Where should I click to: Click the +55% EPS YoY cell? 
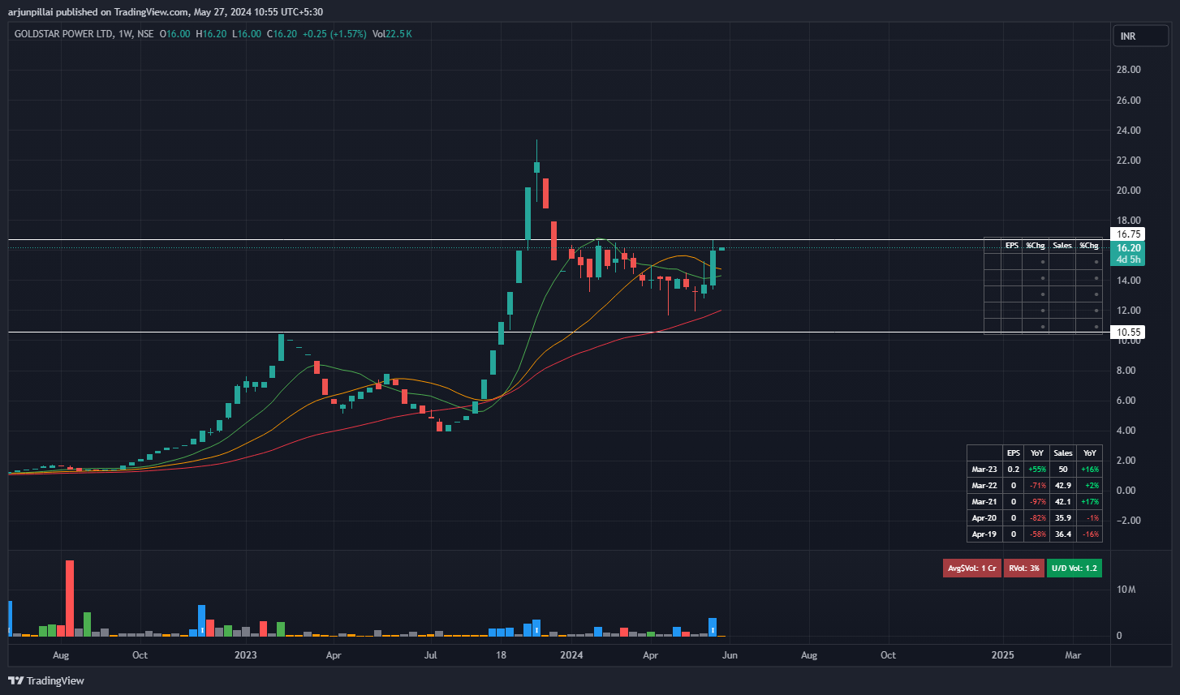pyautogui.click(x=1037, y=470)
